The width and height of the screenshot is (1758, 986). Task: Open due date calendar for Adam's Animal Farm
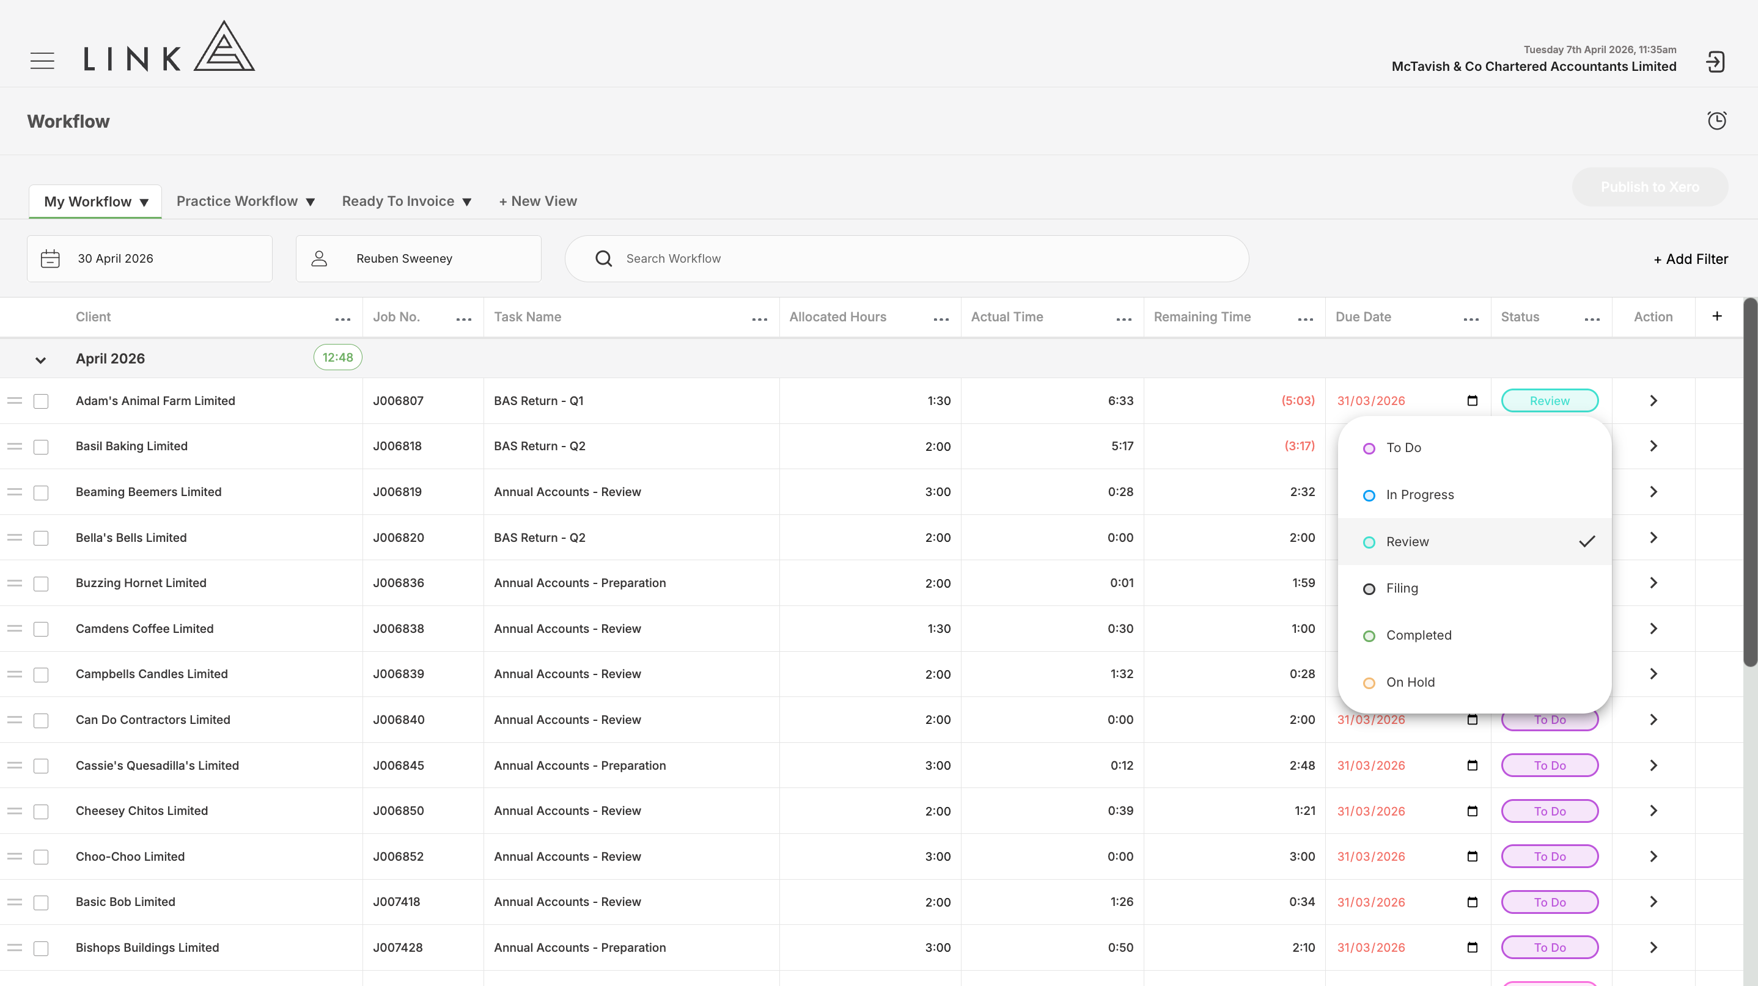[1472, 400]
